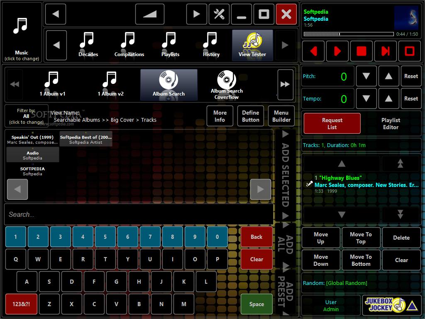This screenshot has height=319, width=425.
Task: Tap the Q key
Action: pyautogui.click(x=16, y=259)
